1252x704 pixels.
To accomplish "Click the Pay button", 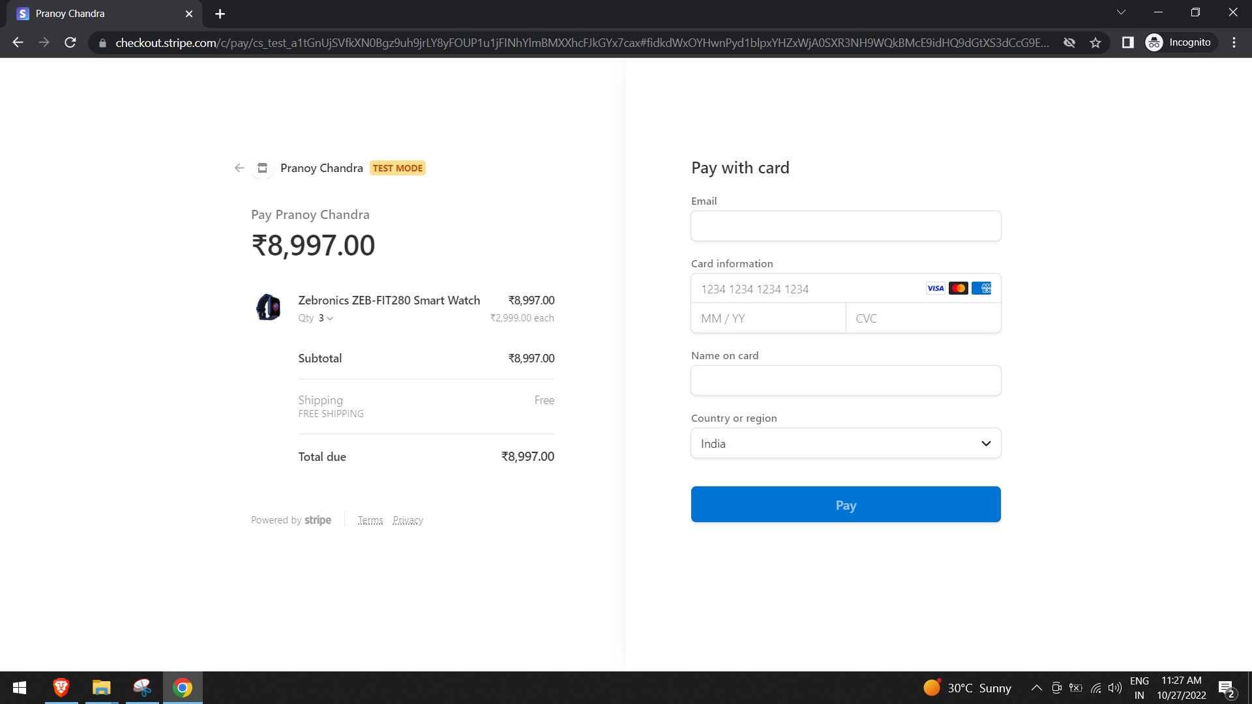I will coord(845,504).
